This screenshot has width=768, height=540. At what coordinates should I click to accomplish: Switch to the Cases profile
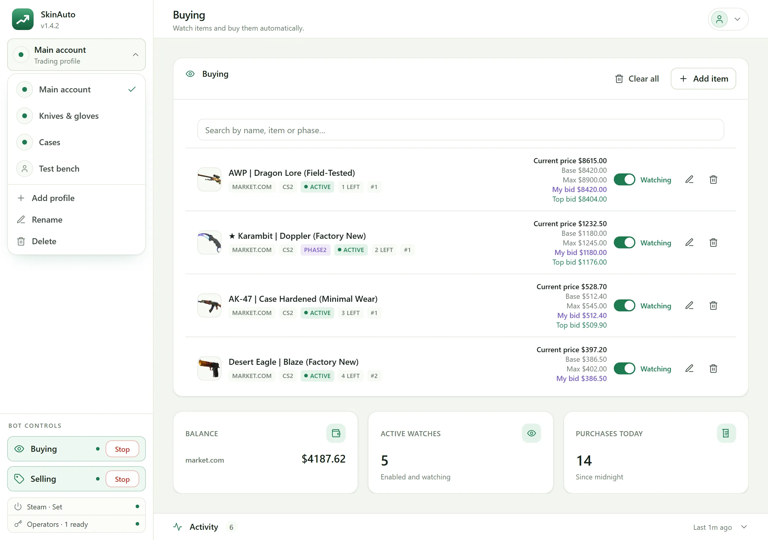76,142
